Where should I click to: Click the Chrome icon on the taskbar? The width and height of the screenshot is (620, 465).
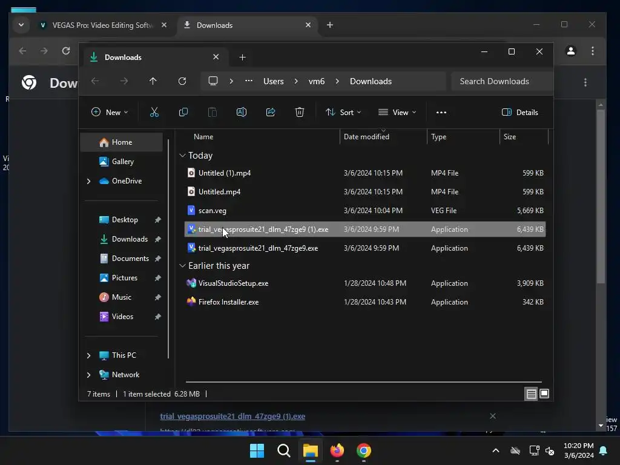tap(364, 450)
